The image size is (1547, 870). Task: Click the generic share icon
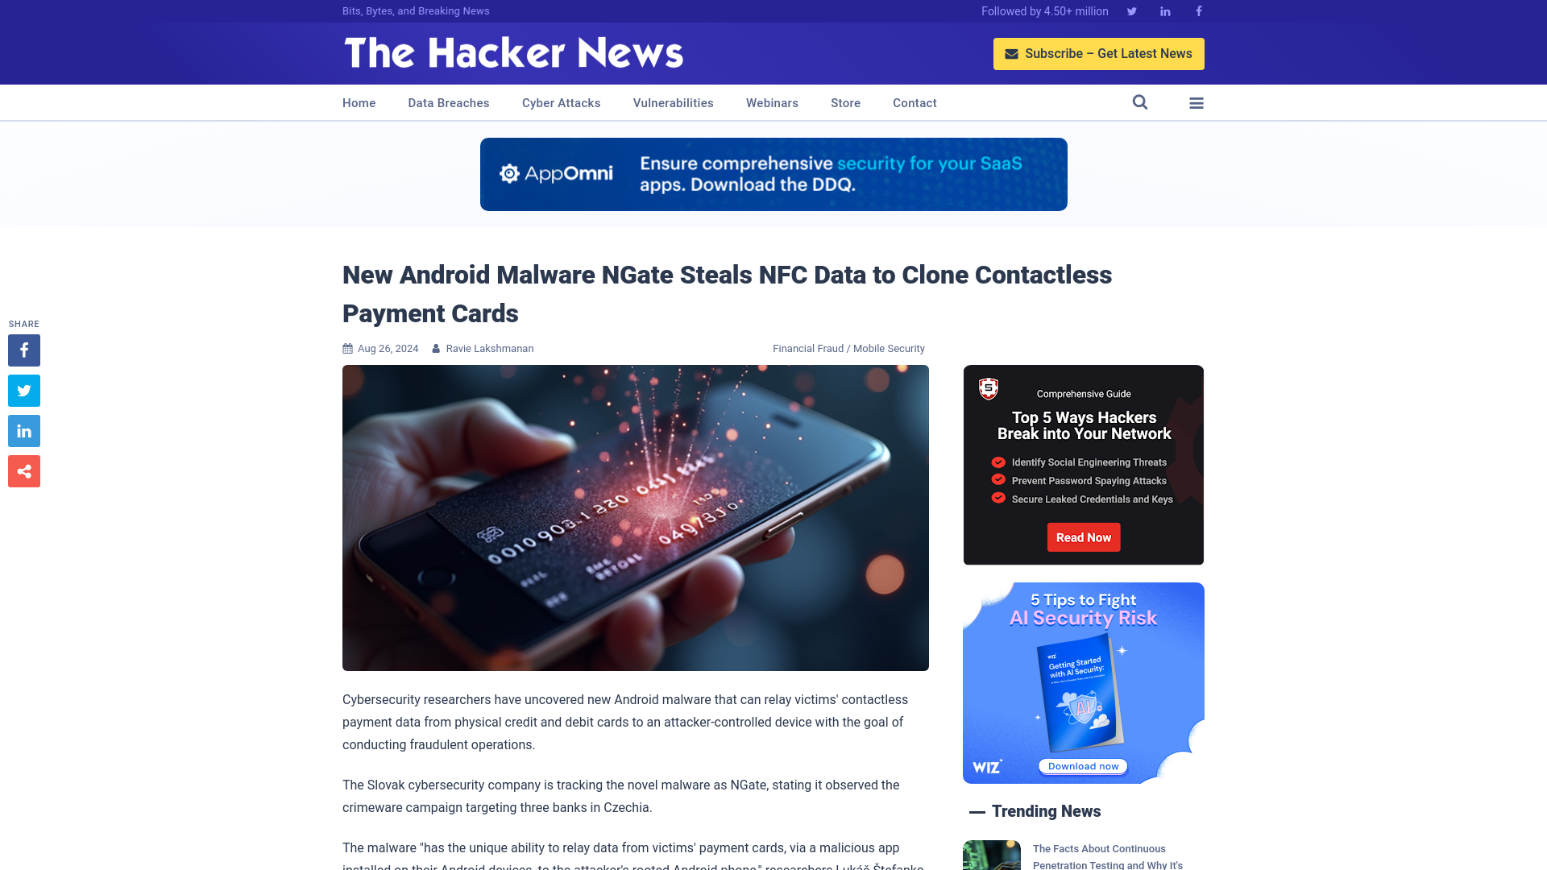coord(23,471)
